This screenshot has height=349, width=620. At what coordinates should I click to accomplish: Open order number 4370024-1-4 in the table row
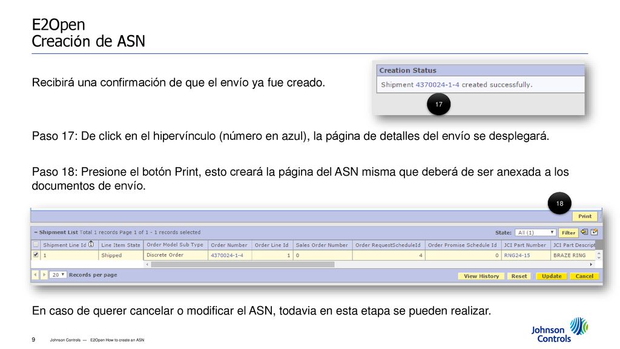(227, 255)
